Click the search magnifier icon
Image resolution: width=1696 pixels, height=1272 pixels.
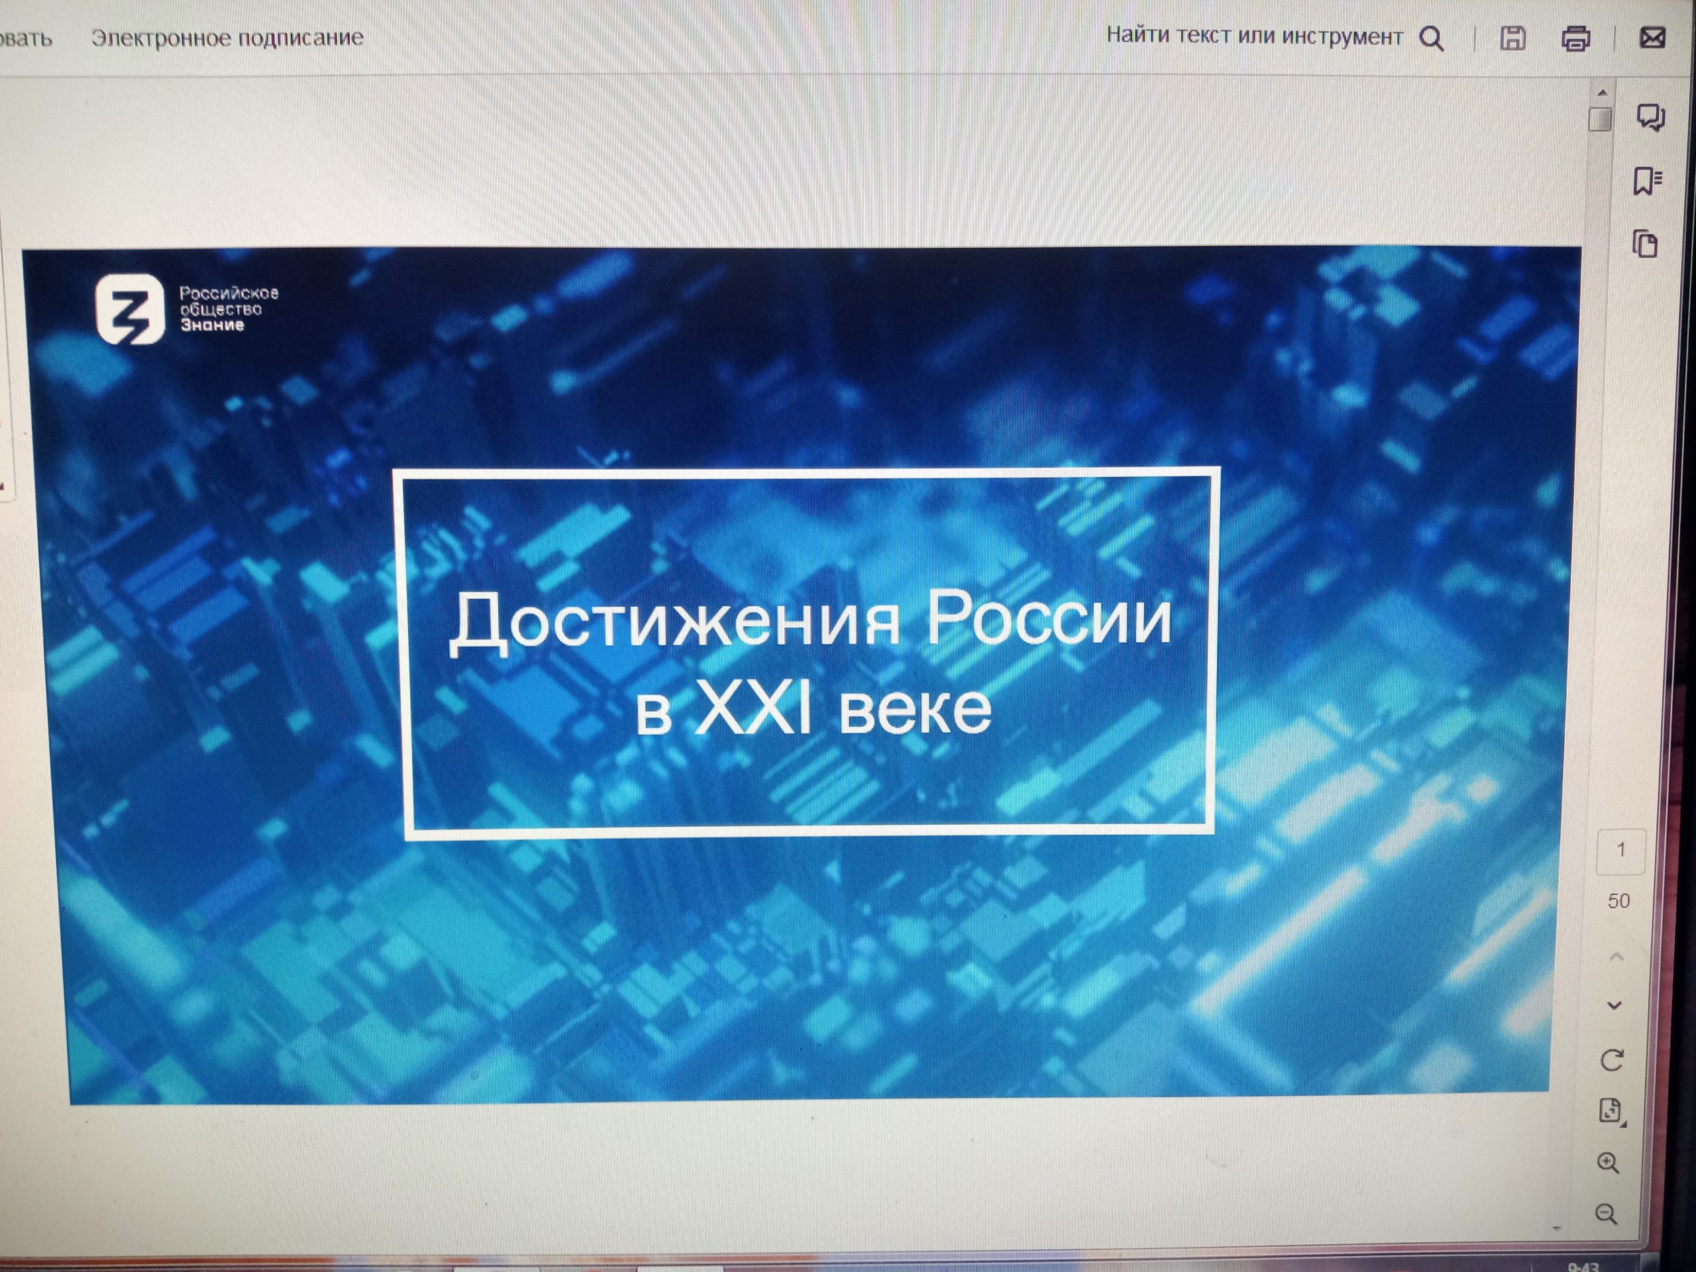click(x=1431, y=38)
